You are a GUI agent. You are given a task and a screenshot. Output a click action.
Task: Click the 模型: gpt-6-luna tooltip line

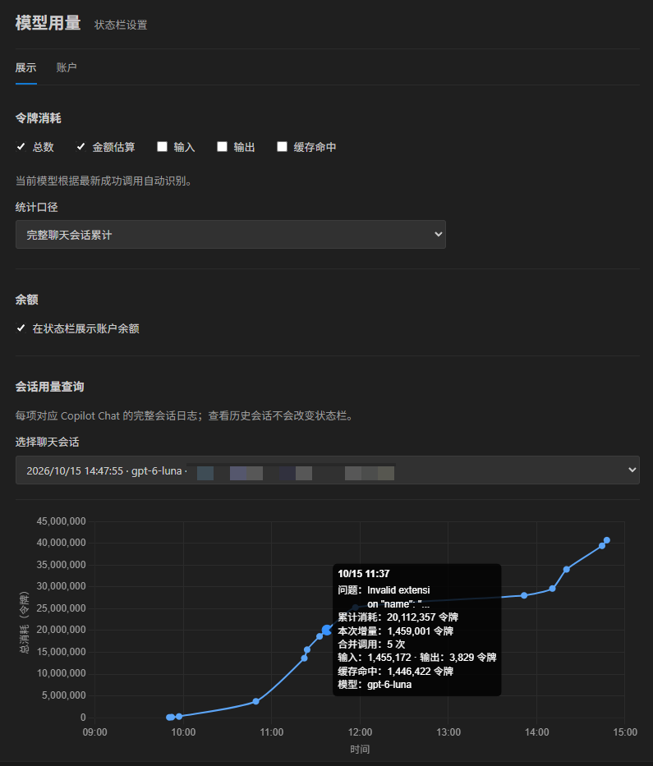375,685
